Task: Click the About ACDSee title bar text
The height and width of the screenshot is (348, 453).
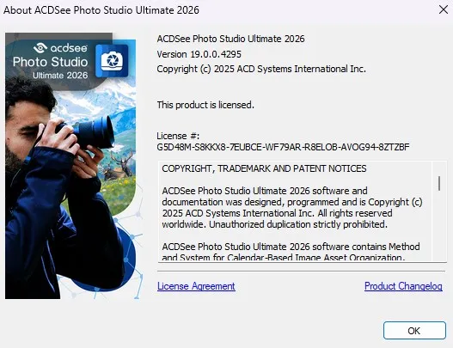Action: coord(101,10)
